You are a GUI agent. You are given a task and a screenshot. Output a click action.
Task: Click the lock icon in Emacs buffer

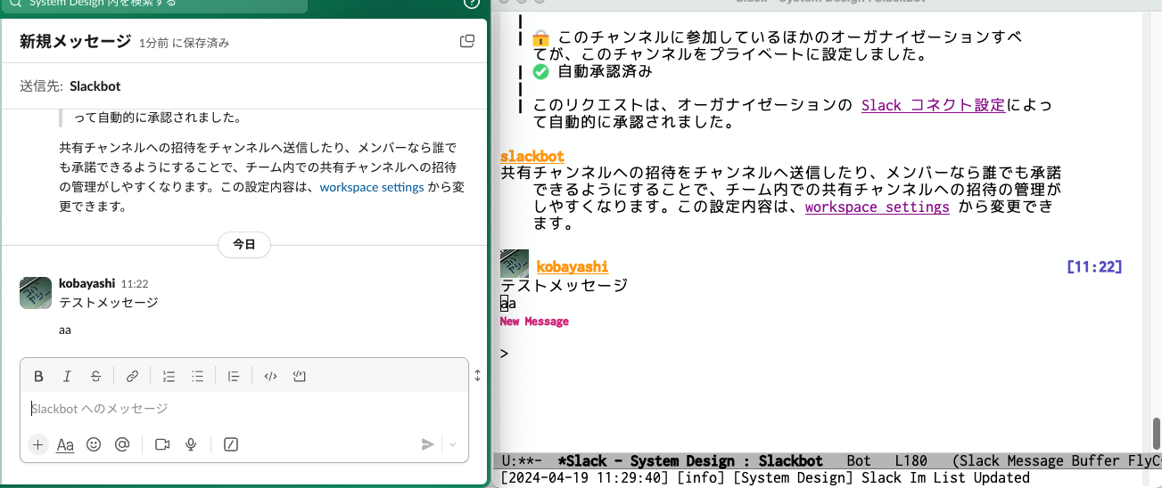click(x=540, y=38)
